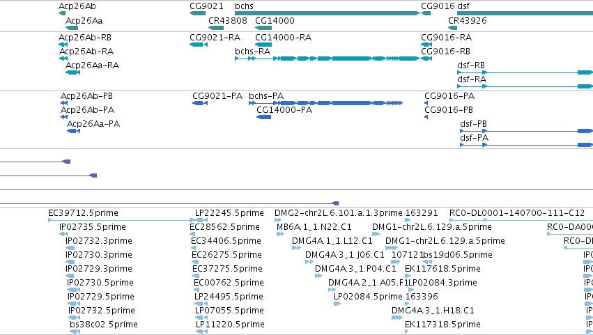
Task: Click the dsf-PB protein label
Action: [x=473, y=124]
